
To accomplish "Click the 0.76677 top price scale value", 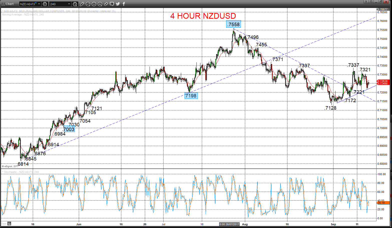I will pyautogui.click(x=382, y=9).
